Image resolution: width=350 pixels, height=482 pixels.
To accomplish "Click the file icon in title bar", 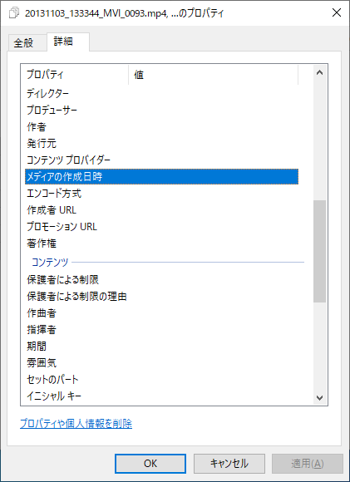I will (x=14, y=13).
